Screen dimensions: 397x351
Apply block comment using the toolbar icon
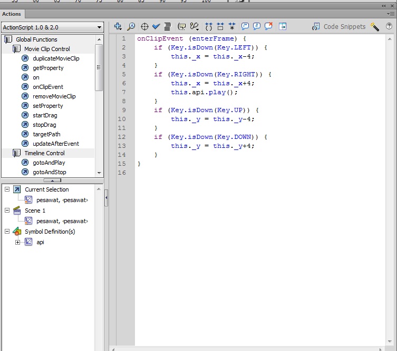coord(245,26)
